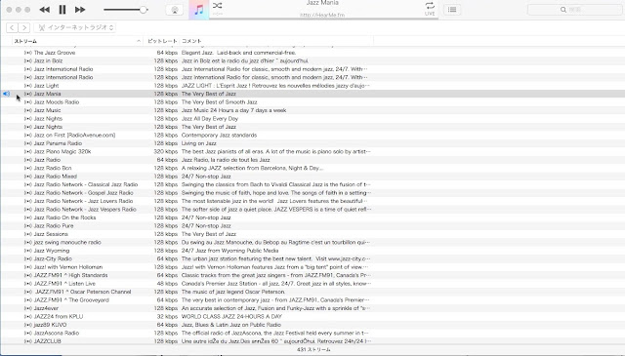Click the '431 ストリーム' status bar text

click(313, 349)
